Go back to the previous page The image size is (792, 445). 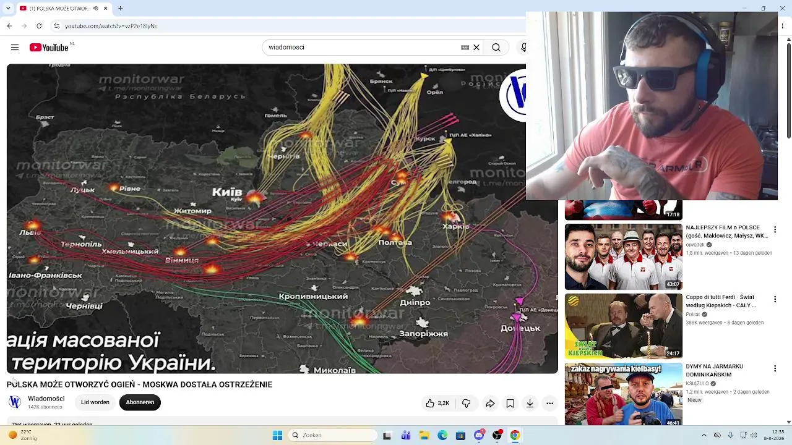tap(10, 26)
